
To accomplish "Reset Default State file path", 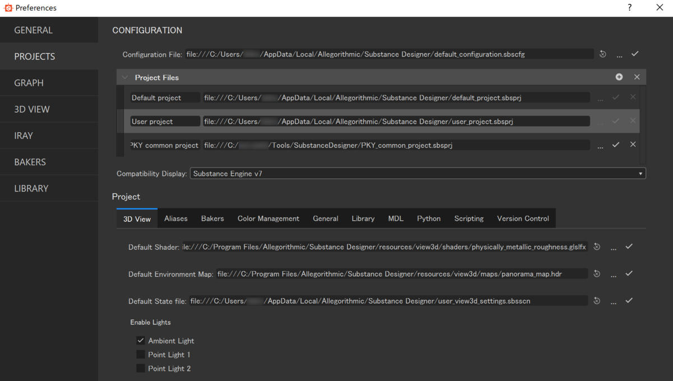I will (597, 301).
